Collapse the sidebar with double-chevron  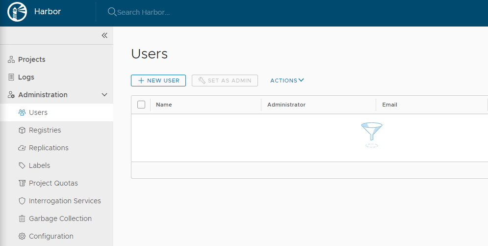point(104,35)
